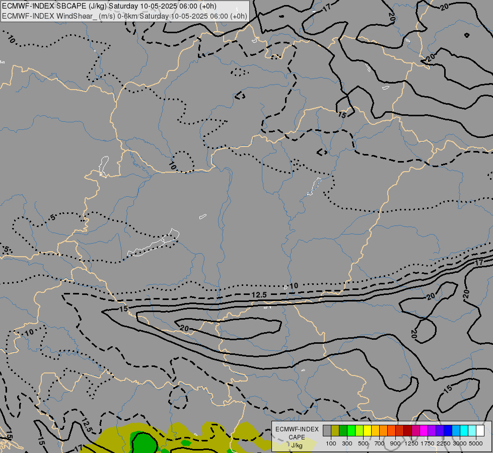Click the 300 value under the legend
Image resolution: width=493 pixels, height=453 pixels.
pos(347,443)
